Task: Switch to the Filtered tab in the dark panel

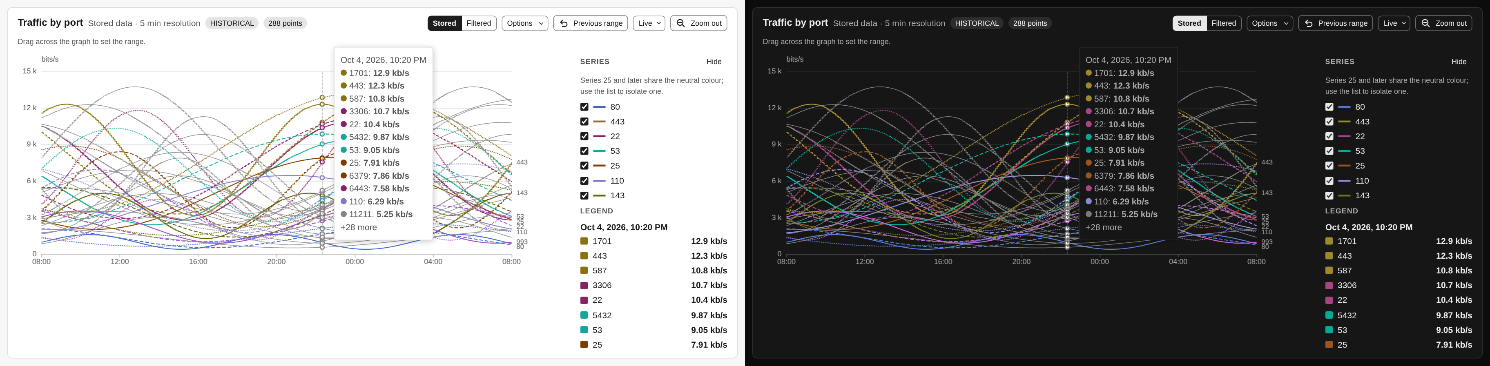Action: tap(1224, 23)
